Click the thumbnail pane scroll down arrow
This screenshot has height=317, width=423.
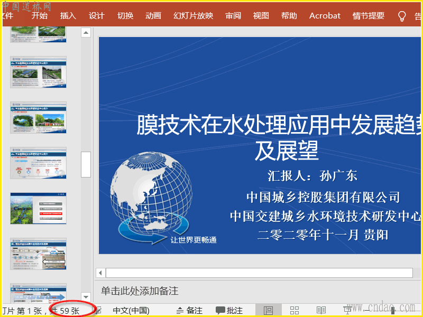[x=86, y=297]
